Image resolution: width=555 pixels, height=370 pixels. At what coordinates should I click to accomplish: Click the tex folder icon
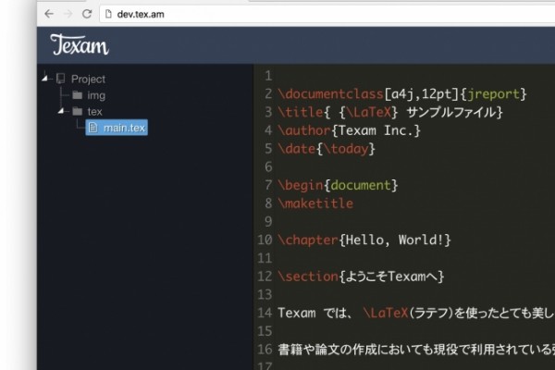[77, 112]
